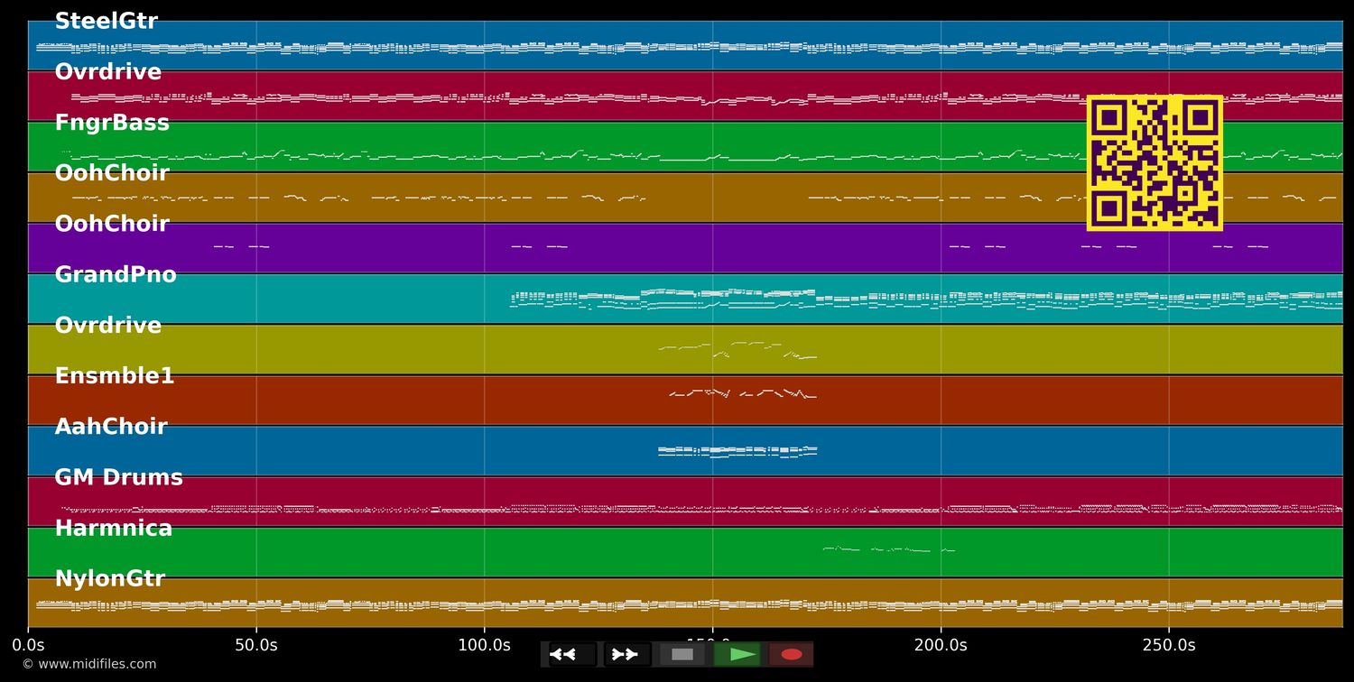Click the GrandPno track label

coord(116,275)
